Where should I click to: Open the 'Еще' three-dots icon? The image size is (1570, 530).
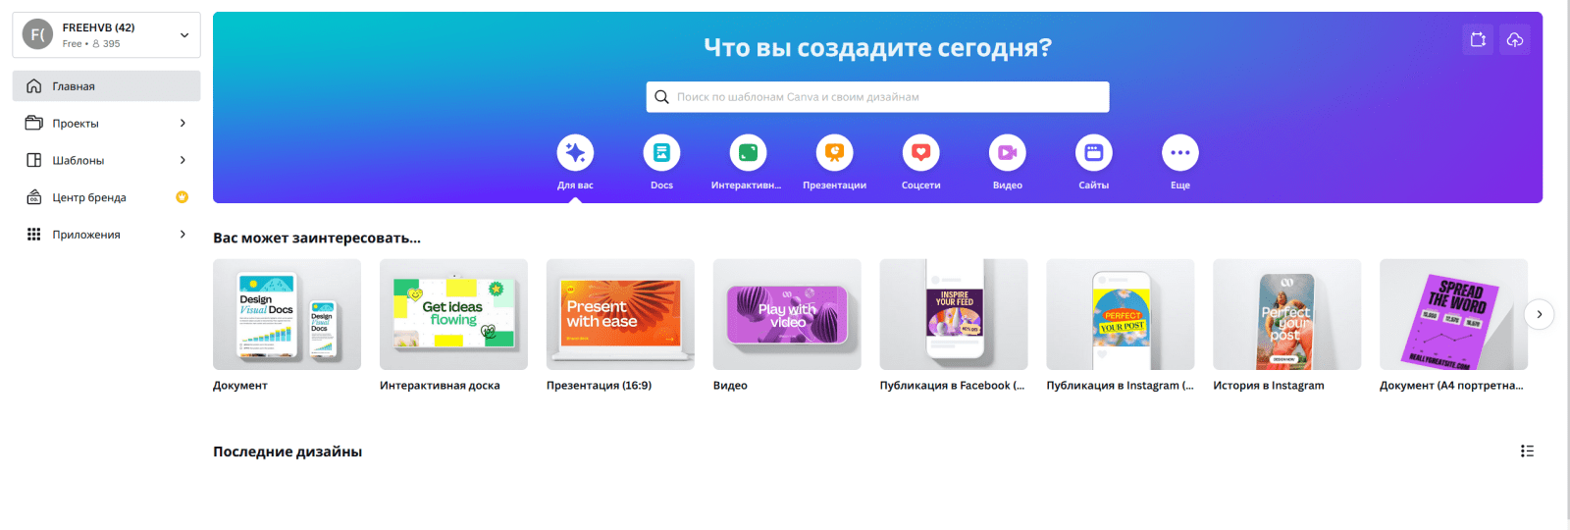pos(1179,153)
